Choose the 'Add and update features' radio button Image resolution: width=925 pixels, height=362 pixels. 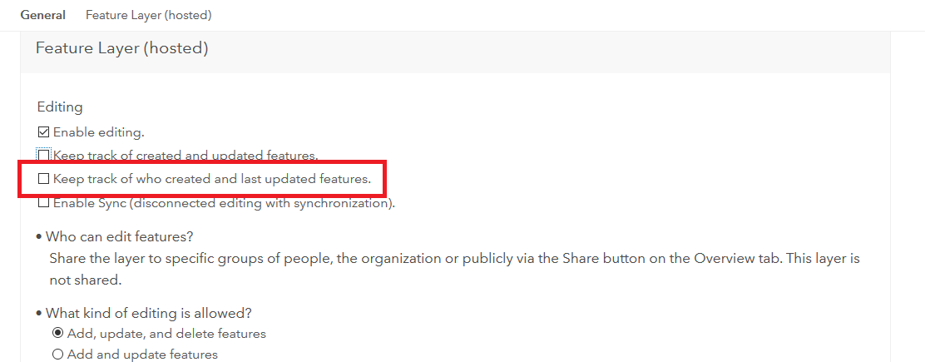tap(58, 355)
